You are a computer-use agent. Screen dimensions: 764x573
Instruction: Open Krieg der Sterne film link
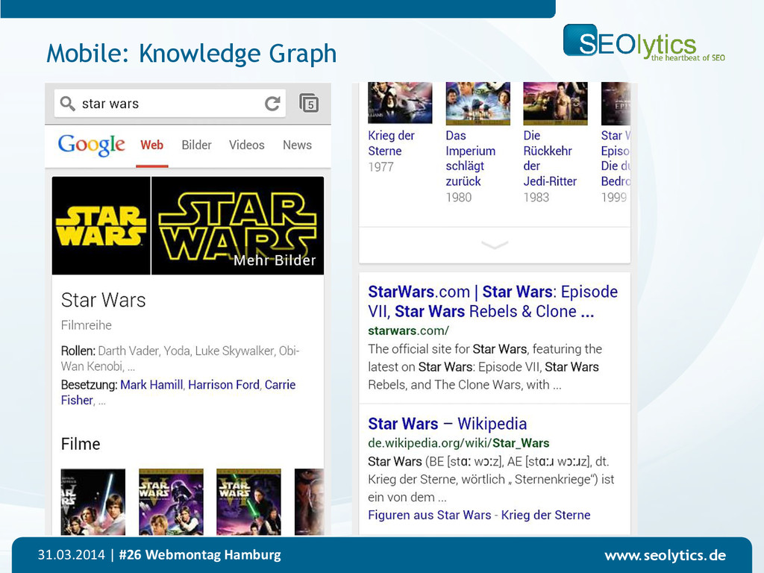391,143
